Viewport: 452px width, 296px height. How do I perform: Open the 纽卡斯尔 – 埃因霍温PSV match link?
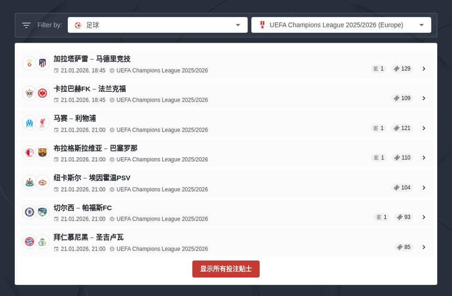point(92,178)
